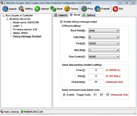Select device 00:08:DC:4E:CC:5A in tree
The image size is (137, 116).
point(20,19)
